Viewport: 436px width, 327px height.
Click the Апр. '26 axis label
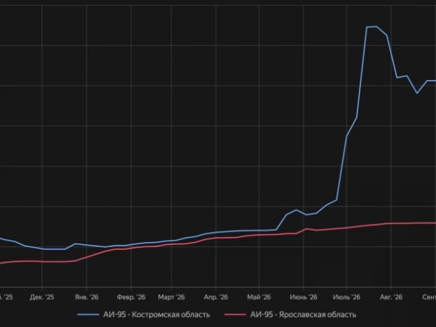[x=216, y=297]
